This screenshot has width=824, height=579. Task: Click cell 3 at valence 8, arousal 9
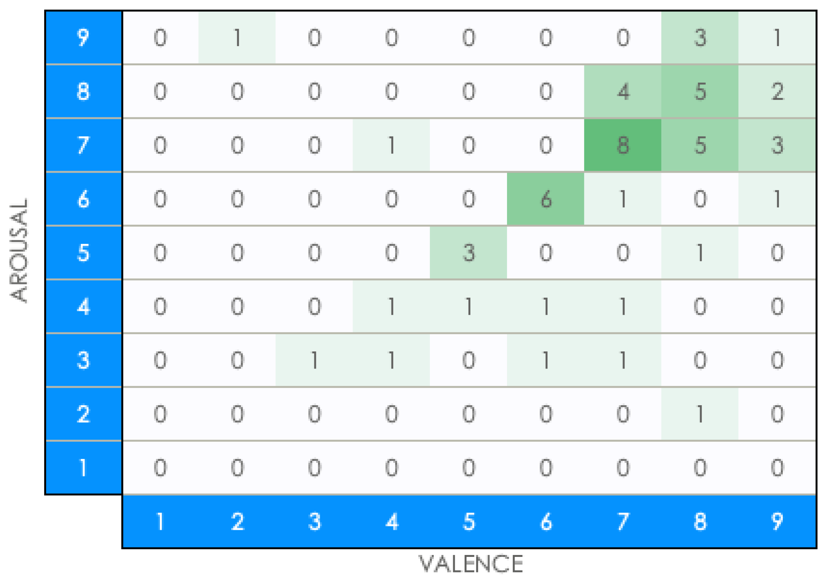coord(700,37)
